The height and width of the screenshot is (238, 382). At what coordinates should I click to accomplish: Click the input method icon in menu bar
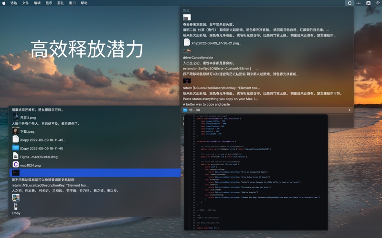pyautogui.click(x=368, y=3)
